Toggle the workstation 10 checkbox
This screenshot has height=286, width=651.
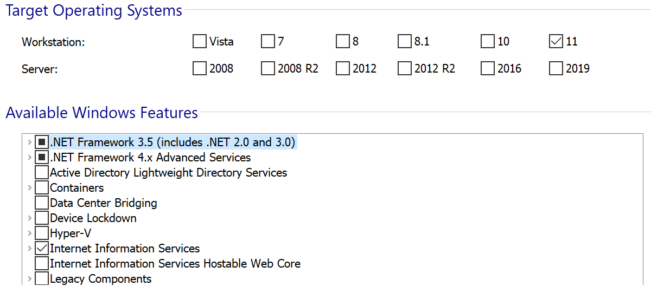click(x=488, y=41)
